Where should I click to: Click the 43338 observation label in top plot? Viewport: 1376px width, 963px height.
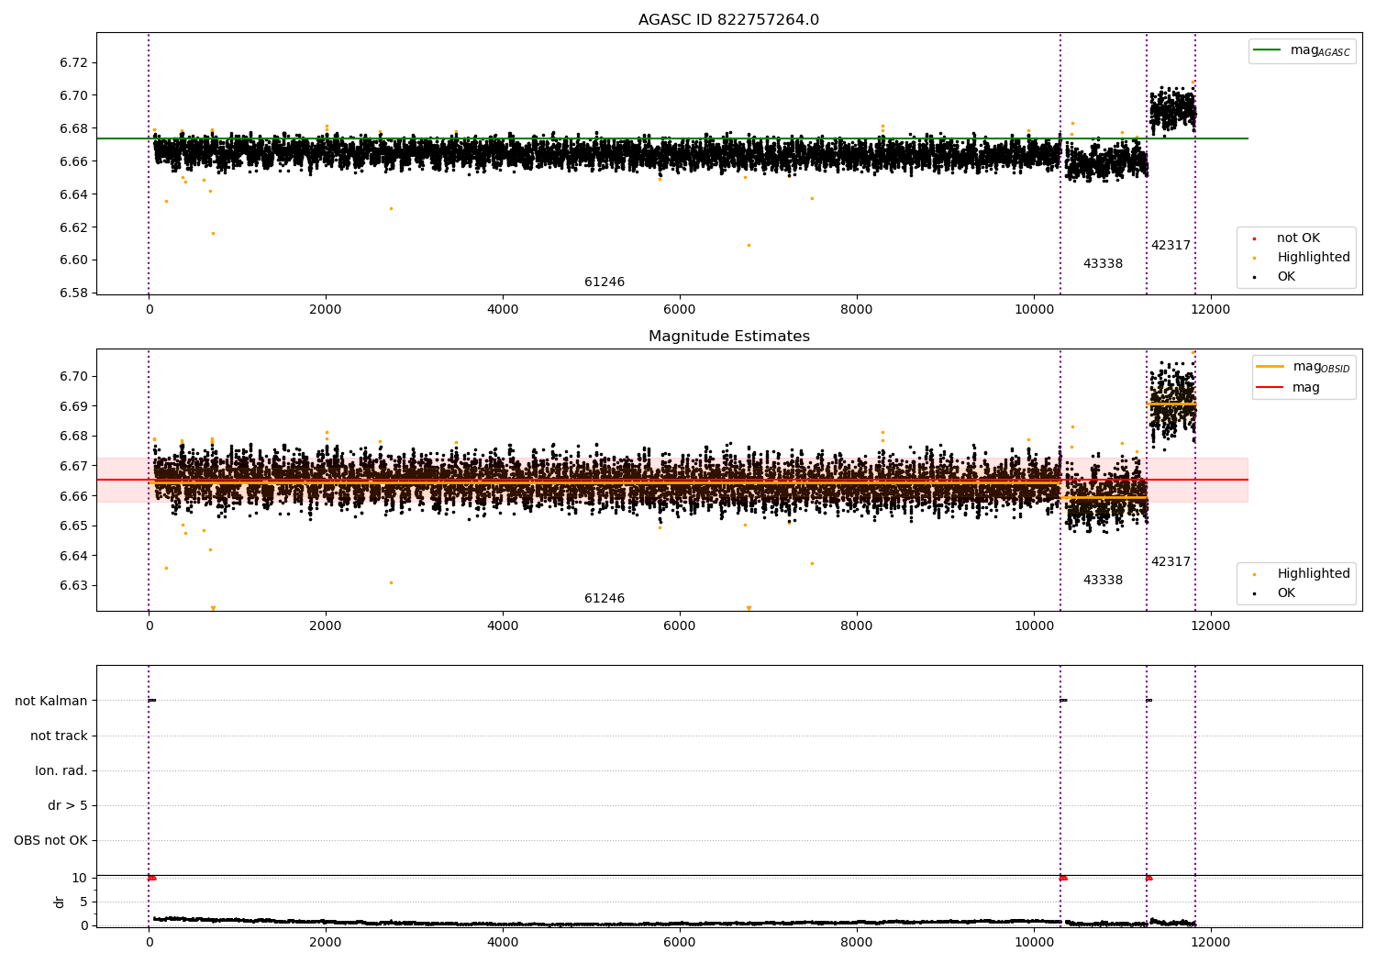point(1103,264)
